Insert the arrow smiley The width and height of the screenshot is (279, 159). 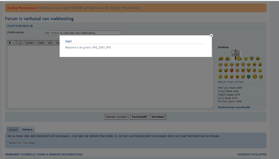(237, 77)
